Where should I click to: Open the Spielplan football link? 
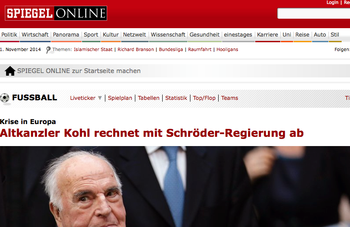tap(120, 98)
